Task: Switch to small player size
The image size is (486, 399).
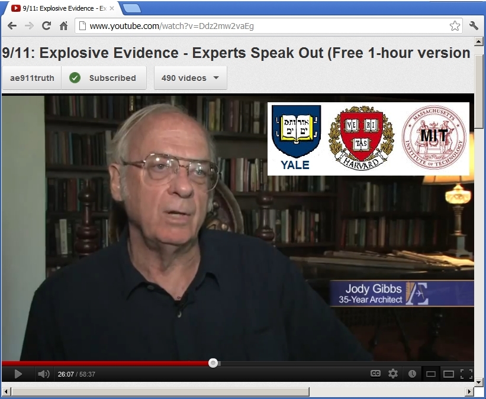Action: click(x=431, y=374)
